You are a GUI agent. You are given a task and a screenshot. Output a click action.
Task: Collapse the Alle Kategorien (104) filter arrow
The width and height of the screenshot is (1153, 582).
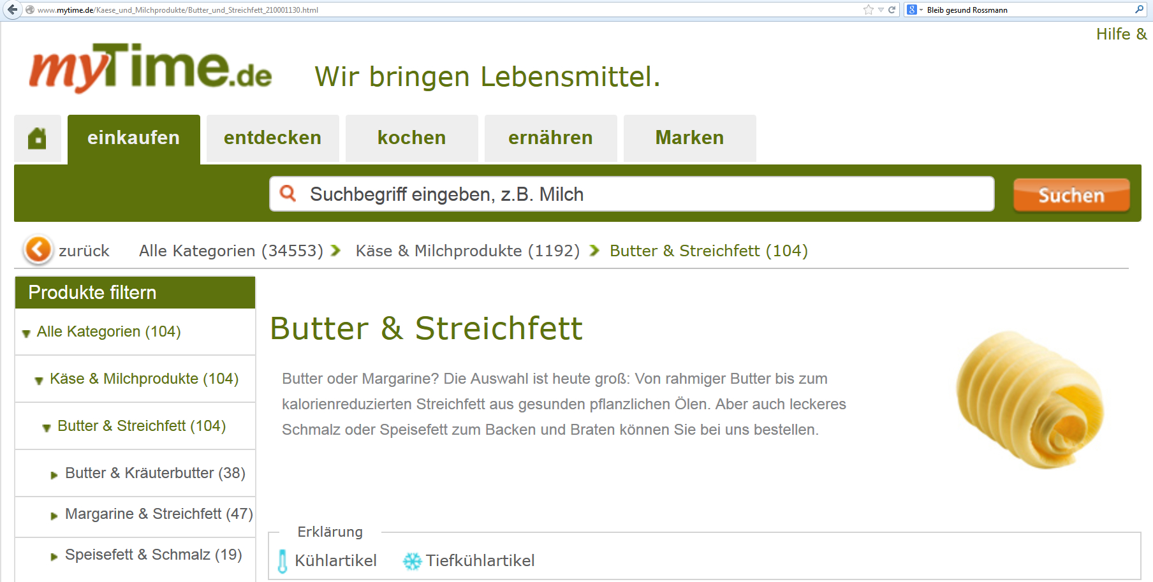[26, 333]
